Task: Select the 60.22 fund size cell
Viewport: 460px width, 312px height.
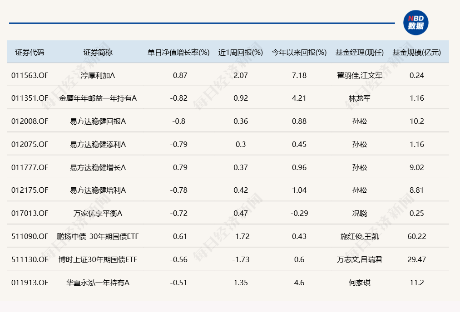Action: 416,236
